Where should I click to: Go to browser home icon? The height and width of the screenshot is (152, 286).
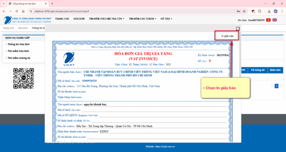(x=23, y=11)
